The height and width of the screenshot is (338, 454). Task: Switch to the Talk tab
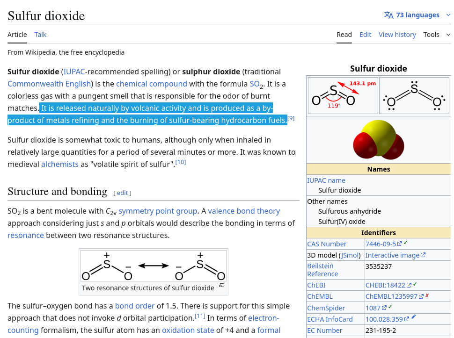coord(40,35)
